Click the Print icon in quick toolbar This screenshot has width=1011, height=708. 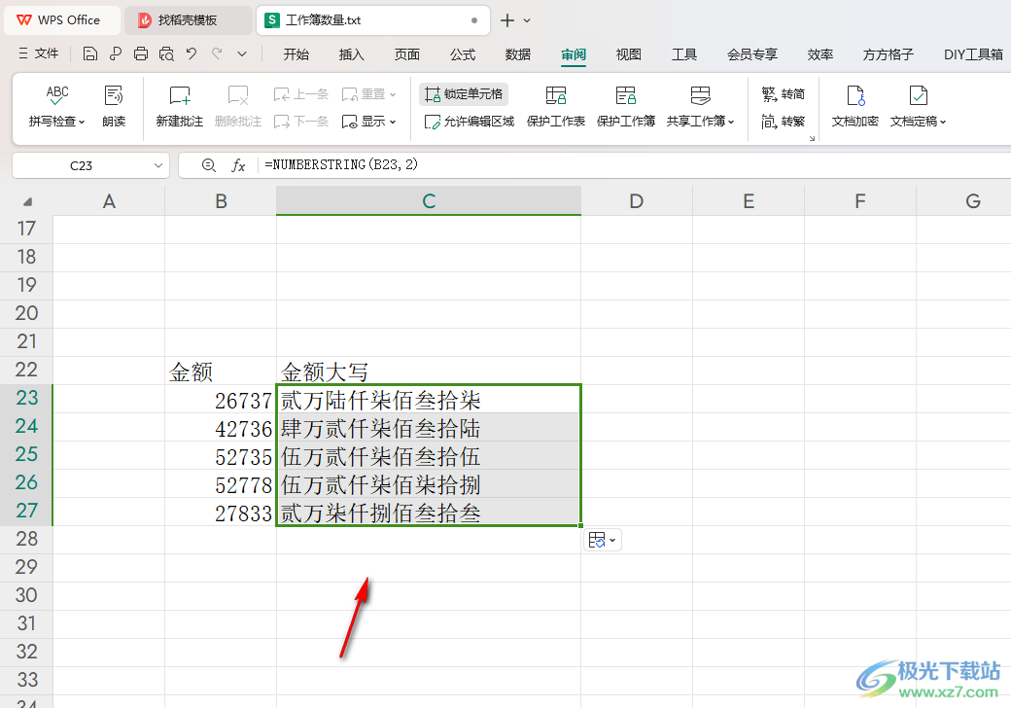point(141,54)
